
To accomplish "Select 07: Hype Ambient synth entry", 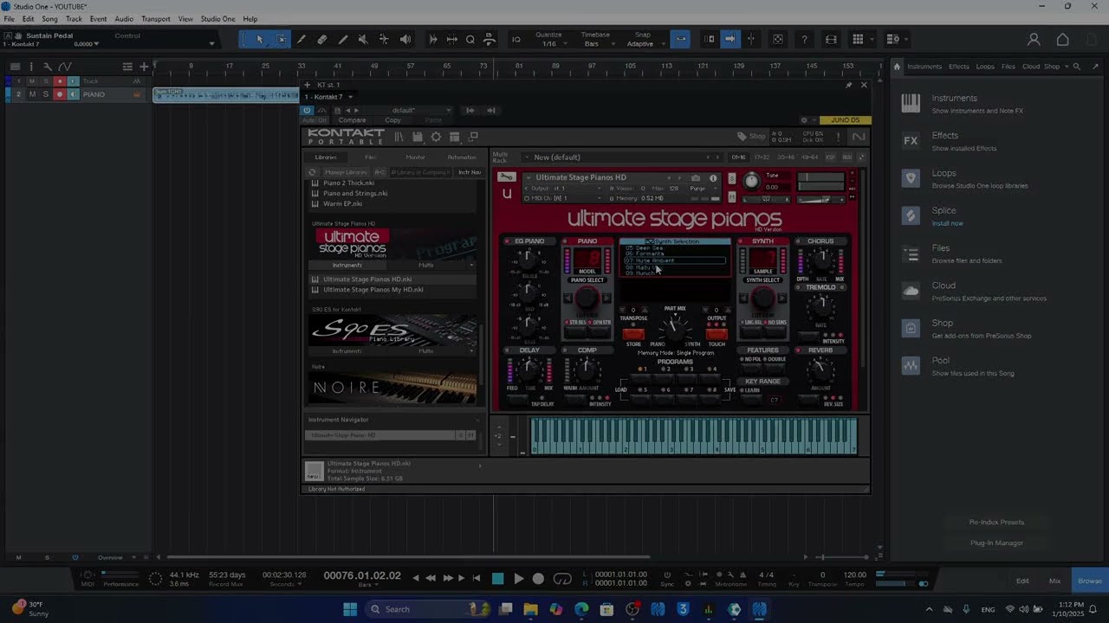I will click(675, 260).
